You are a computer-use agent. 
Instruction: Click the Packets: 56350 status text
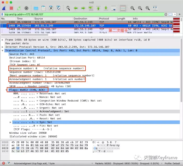(103, 163)
